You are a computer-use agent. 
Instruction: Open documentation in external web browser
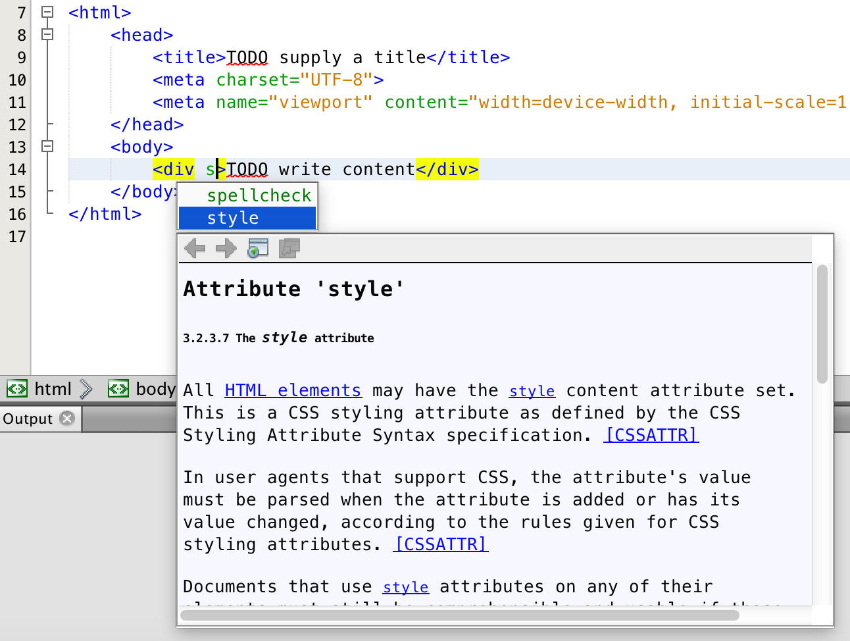click(x=258, y=248)
